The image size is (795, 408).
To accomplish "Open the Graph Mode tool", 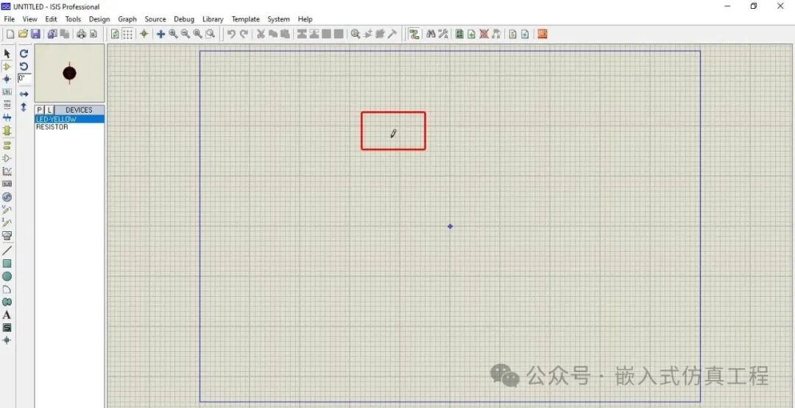I will (7, 172).
